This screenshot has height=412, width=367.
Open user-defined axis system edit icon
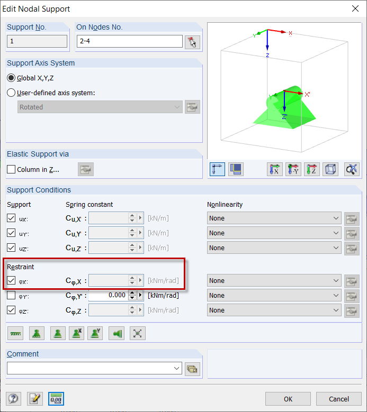point(192,107)
